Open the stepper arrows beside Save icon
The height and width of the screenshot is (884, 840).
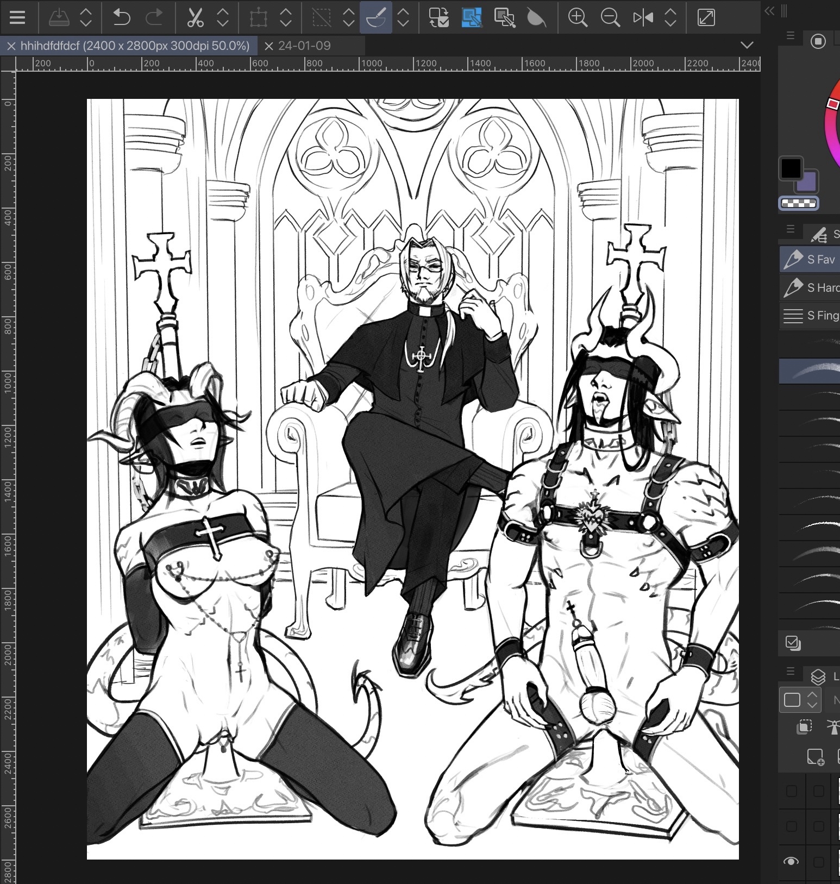(x=86, y=17)
